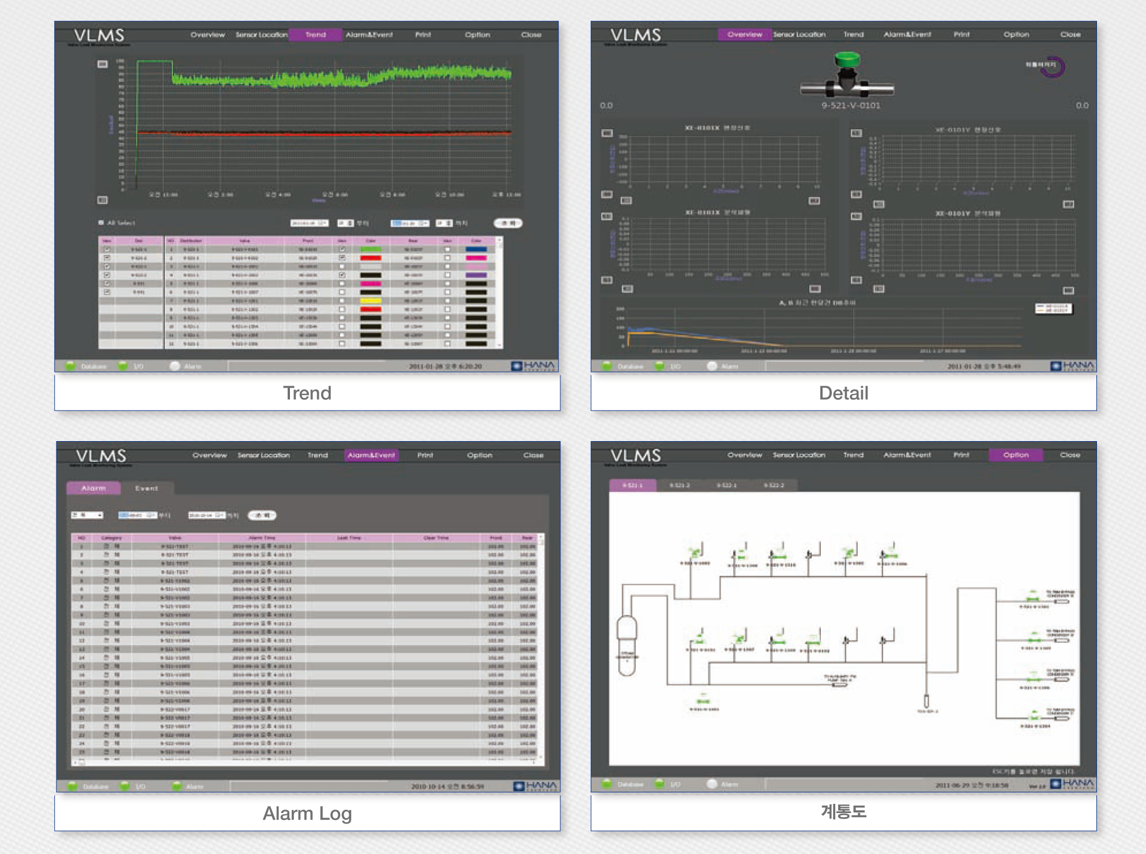This screenshot has height=854, width=1146.
Task: Click the bottom-left icon below Trend chart axis
Action: click(x=103, y=200)
